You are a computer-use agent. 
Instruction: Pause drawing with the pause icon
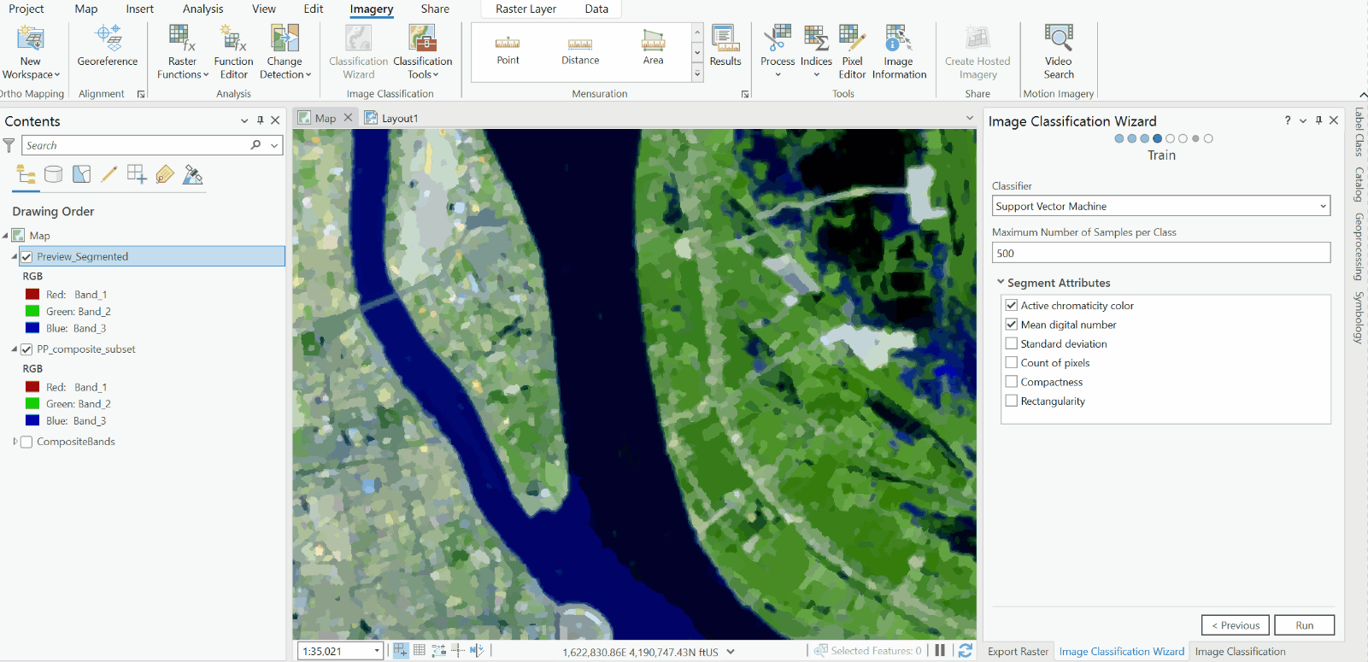(940, 651)
